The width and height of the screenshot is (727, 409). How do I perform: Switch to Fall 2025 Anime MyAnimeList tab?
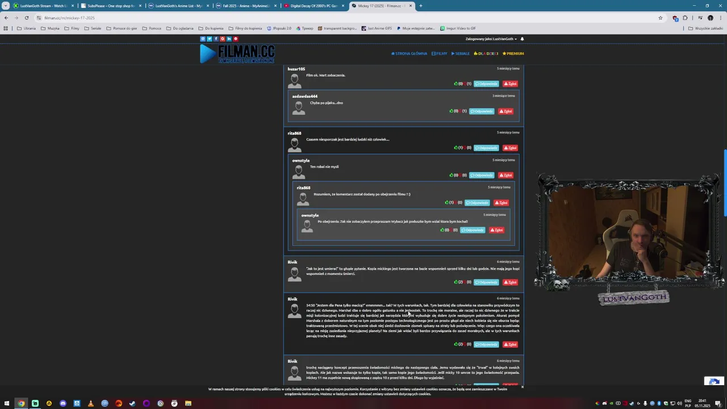coord(246,6)
